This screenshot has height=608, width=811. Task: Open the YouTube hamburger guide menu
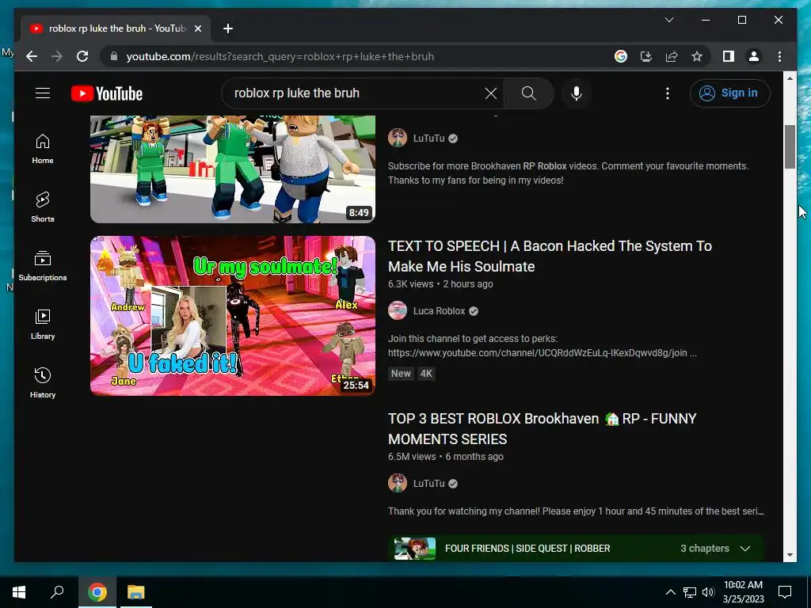pyautogui.click(x=43, y=93)
